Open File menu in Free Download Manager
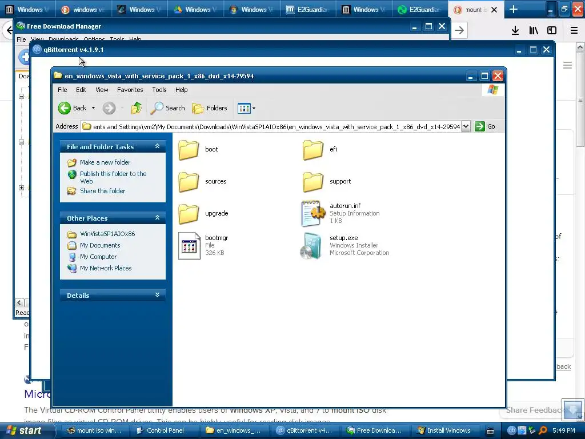 pos(21,39)
